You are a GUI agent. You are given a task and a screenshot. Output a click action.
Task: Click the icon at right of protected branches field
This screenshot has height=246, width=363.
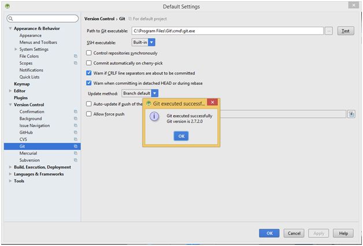pos(351,114)
